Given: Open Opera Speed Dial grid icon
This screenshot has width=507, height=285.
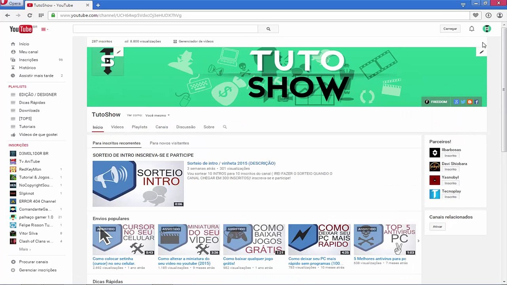Looking at the screenshot, I should point(41,15).
